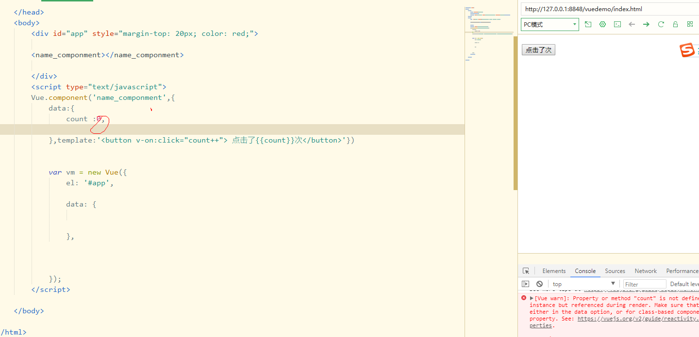Open the top execution context dropdown
The width and height of the screenshot is (699, 337).
point(584,284)
